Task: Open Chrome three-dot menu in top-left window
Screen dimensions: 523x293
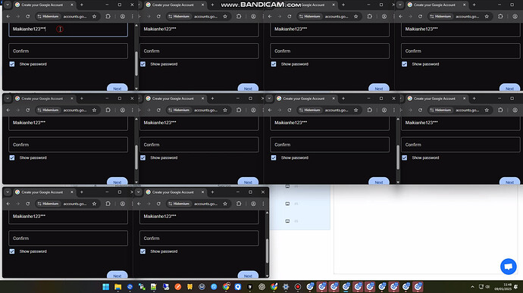Action: (x=132, y=17)
